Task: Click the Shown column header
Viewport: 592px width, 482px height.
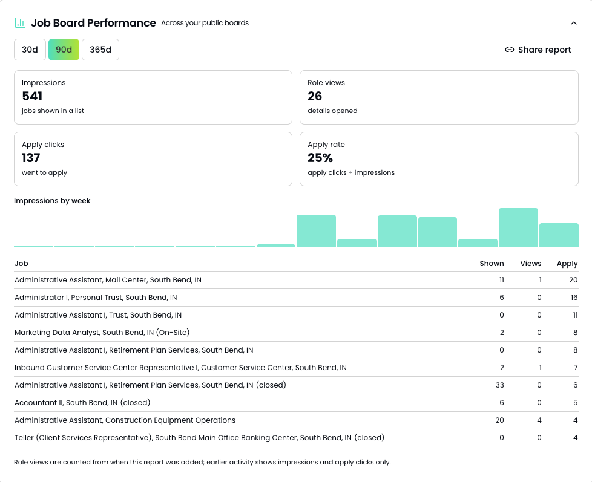Action: pyautogui.click(x=492, y=264)
